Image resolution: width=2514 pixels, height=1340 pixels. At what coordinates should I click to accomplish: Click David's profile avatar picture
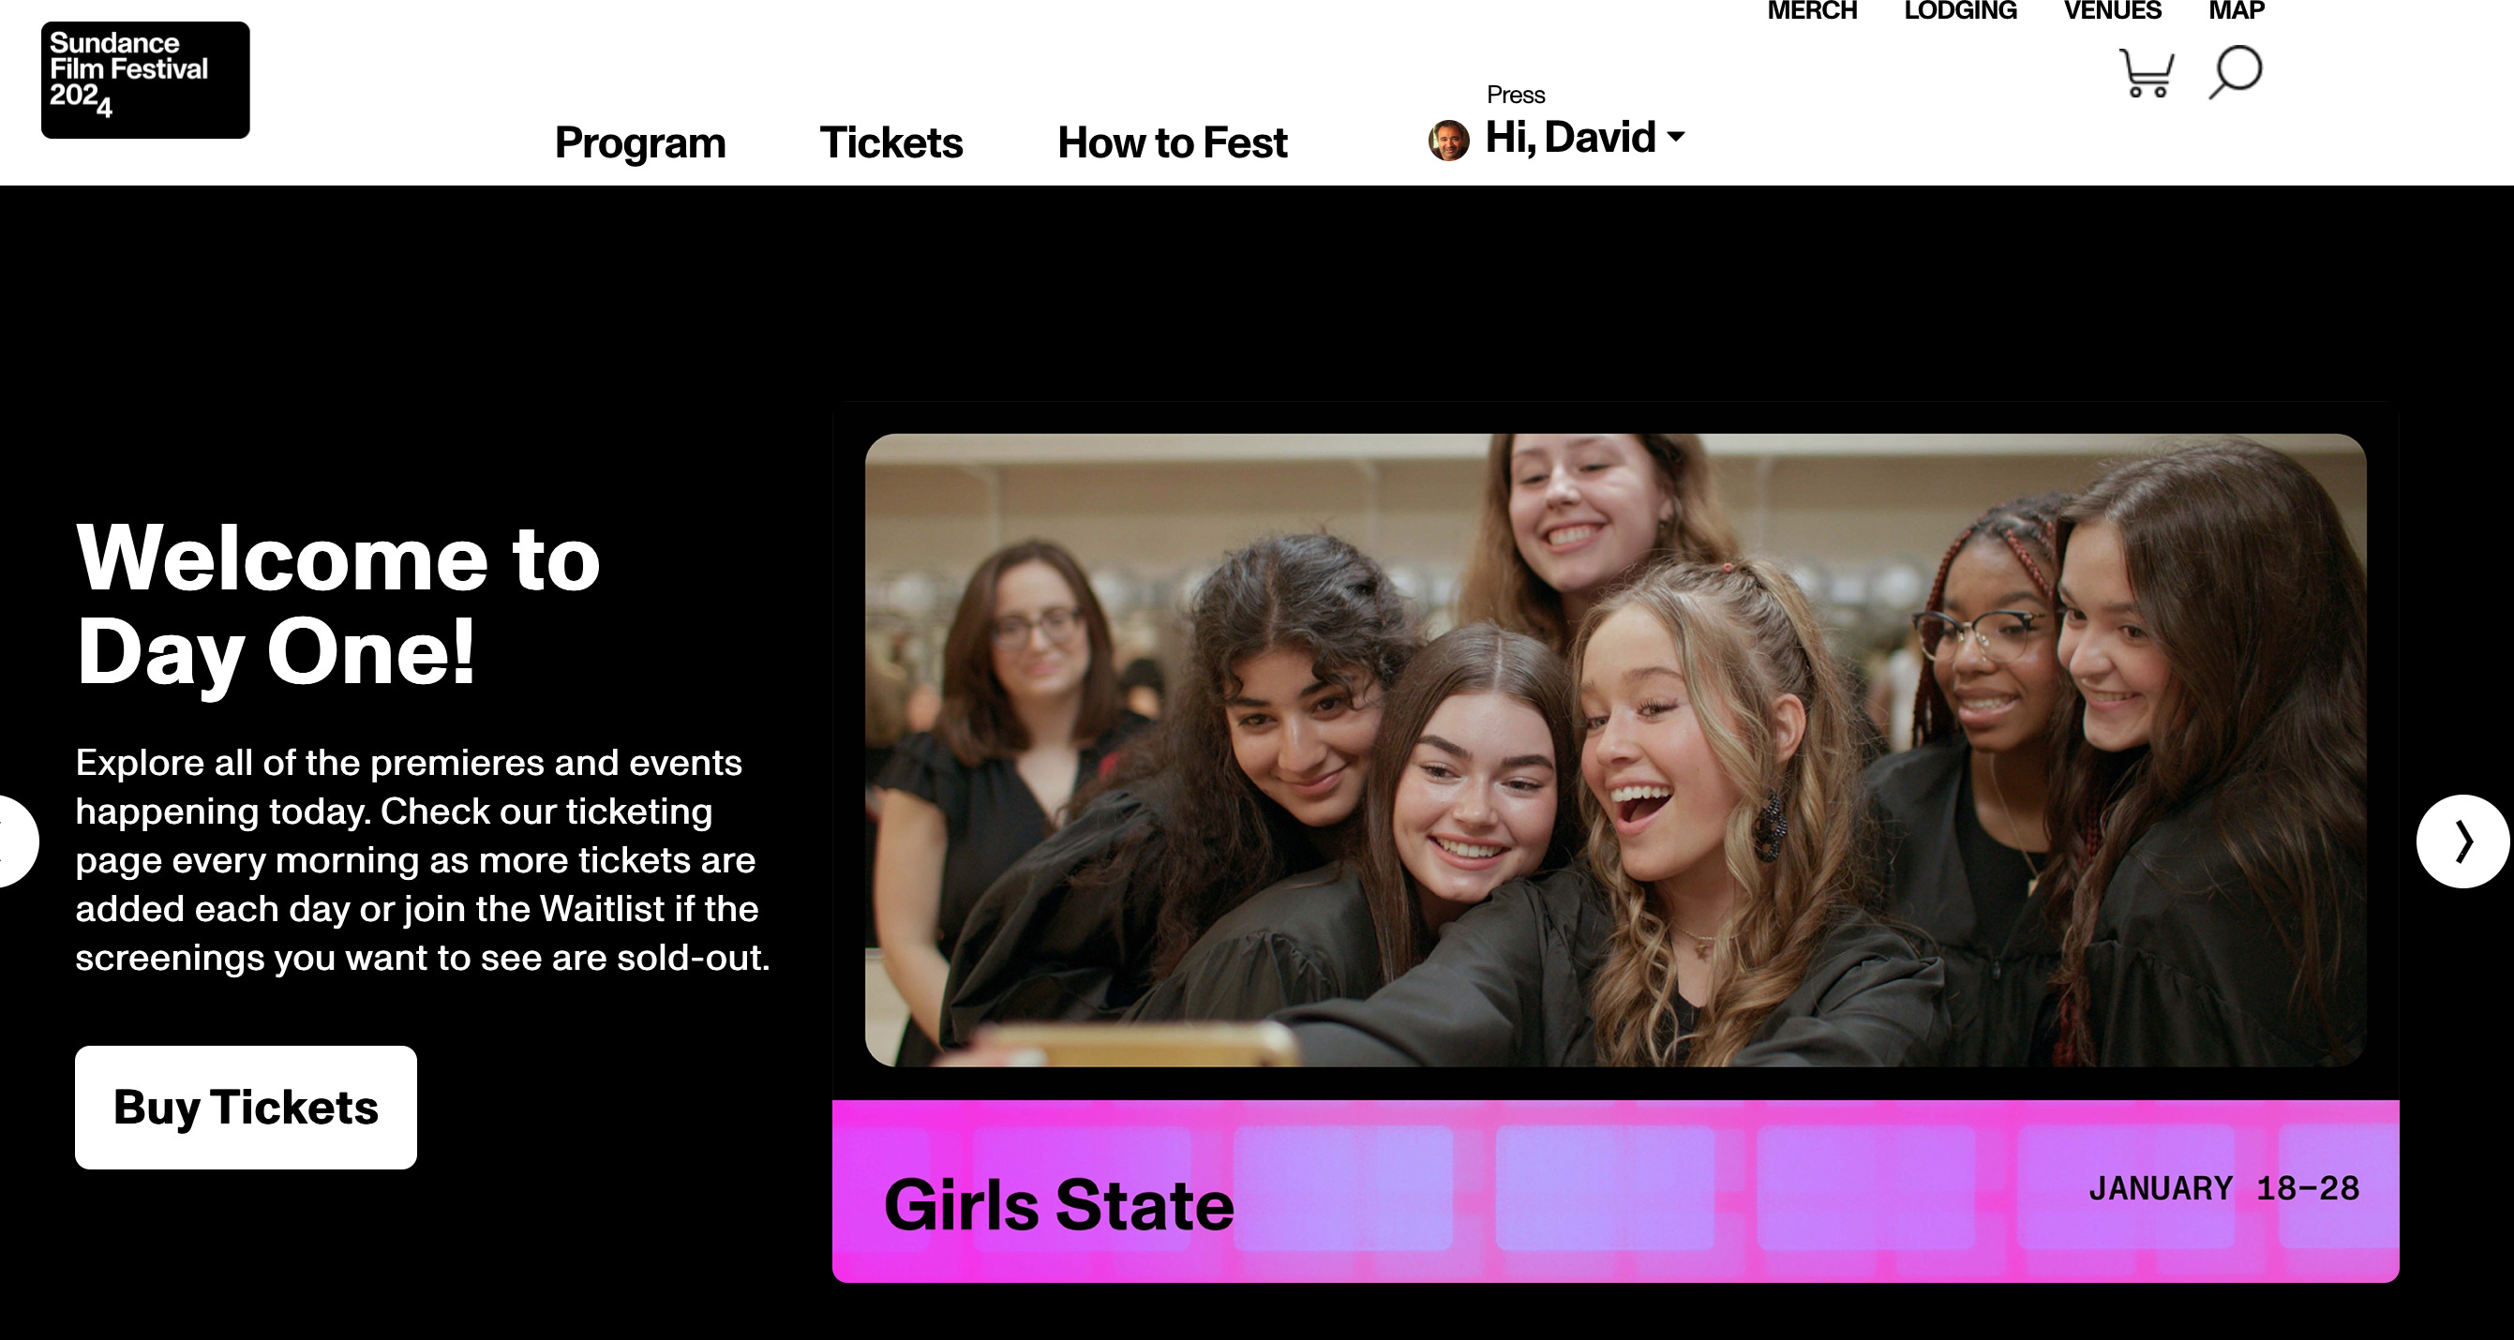tap(1448, 141)
